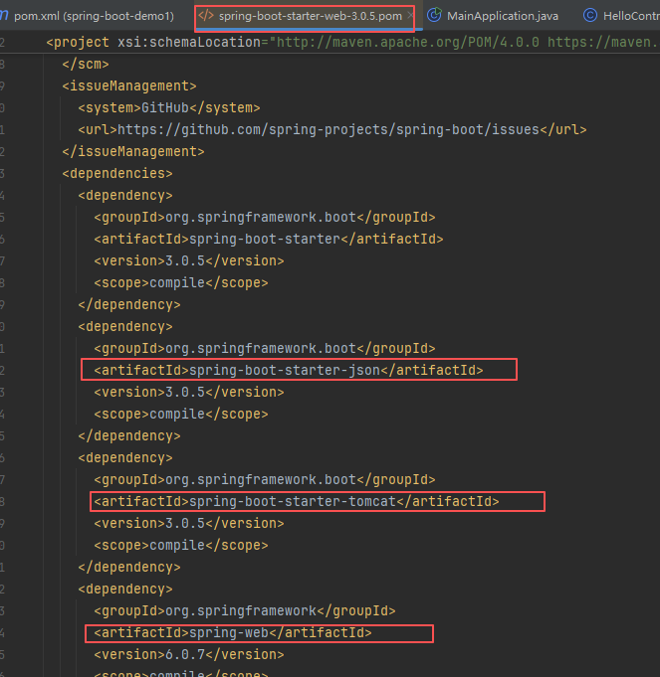The height and width of the screenshot is (677, 660).
Task: Click the version 3.0.5 line under spring-boot-starter-tomcat
Action: 189,523
